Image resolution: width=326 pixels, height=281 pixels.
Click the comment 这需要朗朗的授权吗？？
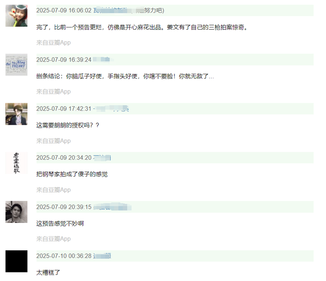point(68,125)
